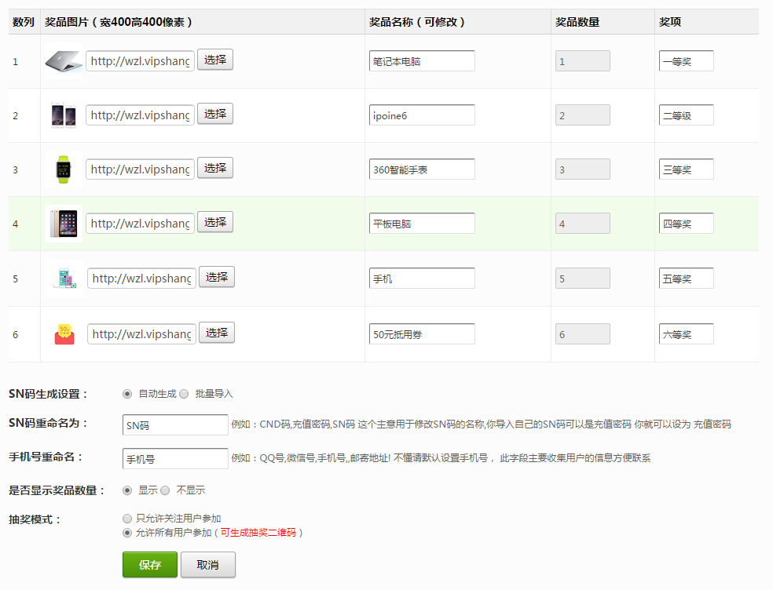Click the 笔记本电脑 prize name field
Screen dimensions: 773x590
point(422,61)
